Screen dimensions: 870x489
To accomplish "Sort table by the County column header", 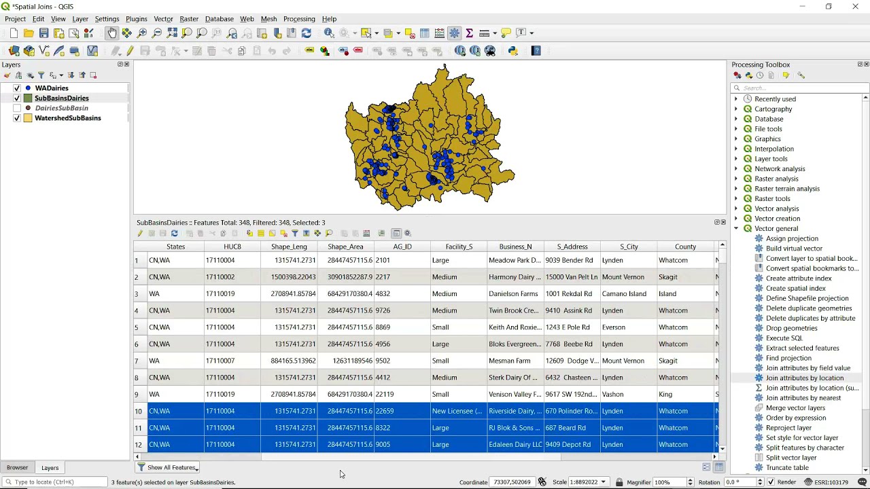I will (685, 247).
